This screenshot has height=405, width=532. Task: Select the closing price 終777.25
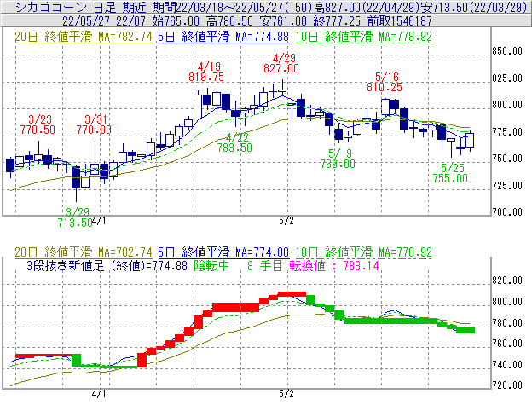click(337, 21)
